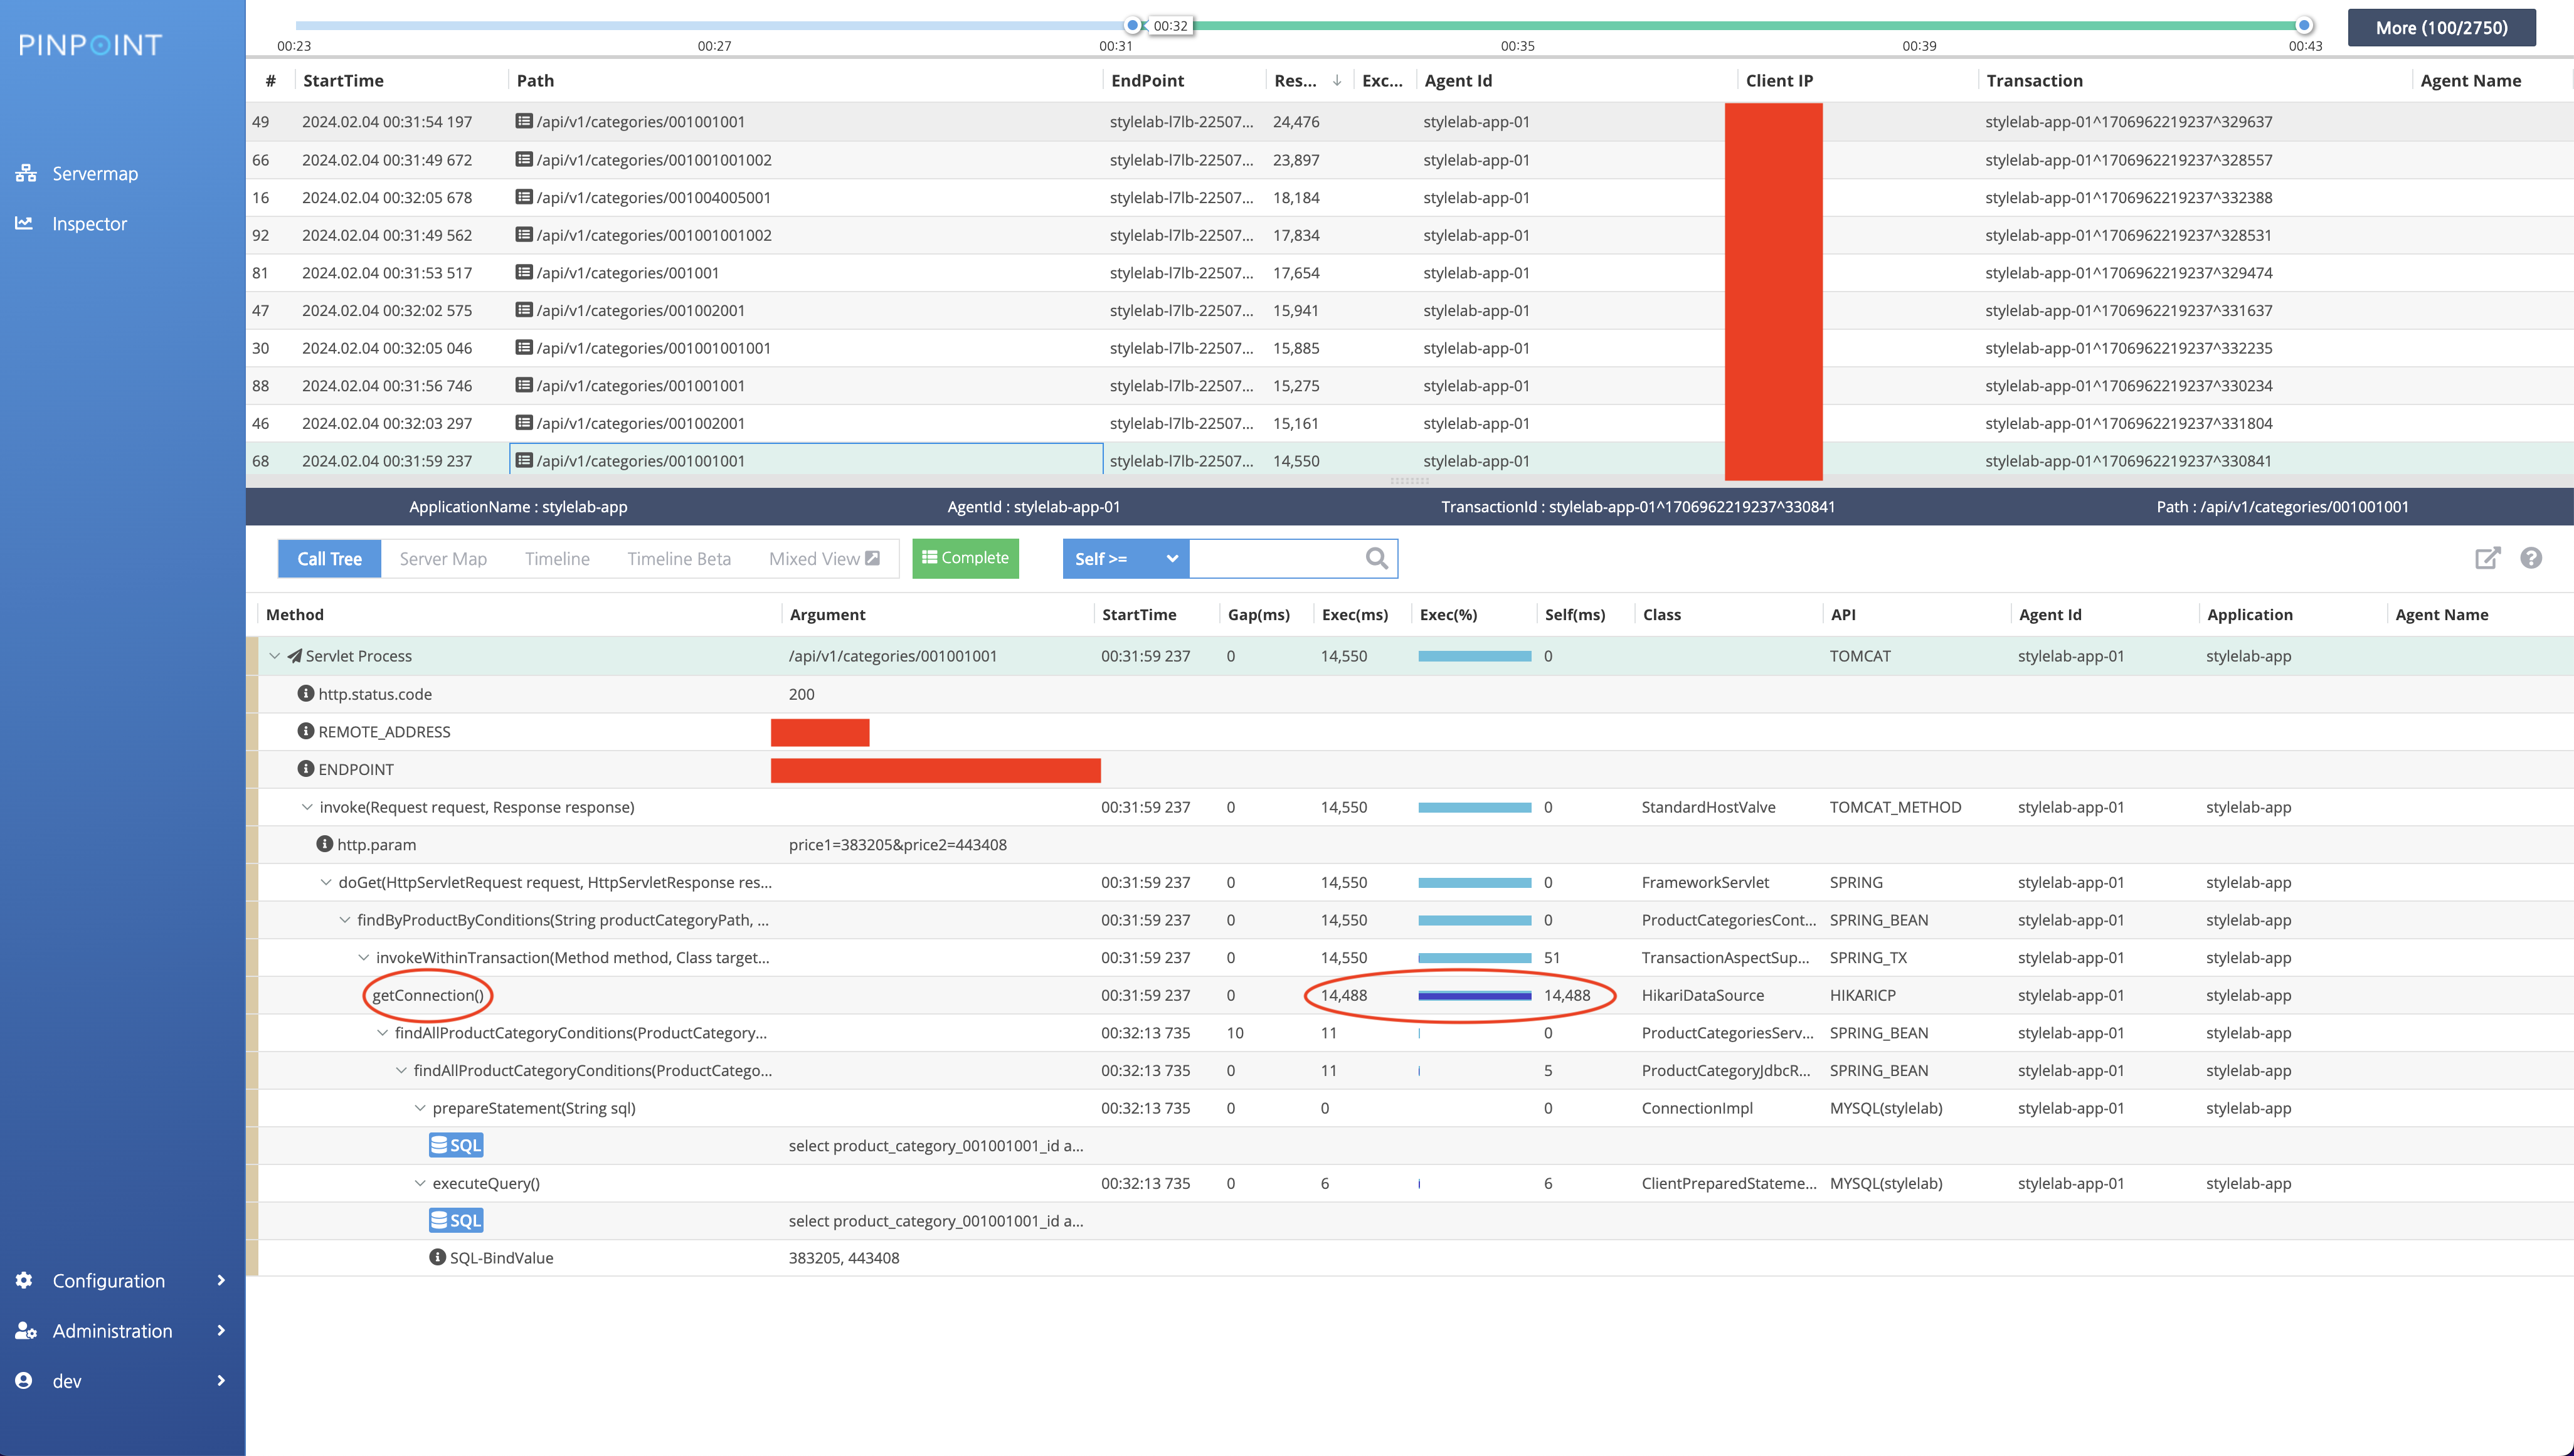The image size is (2574, 1456).
Task: Open call tree in new window icon
Action: [x=2487, y=558]
